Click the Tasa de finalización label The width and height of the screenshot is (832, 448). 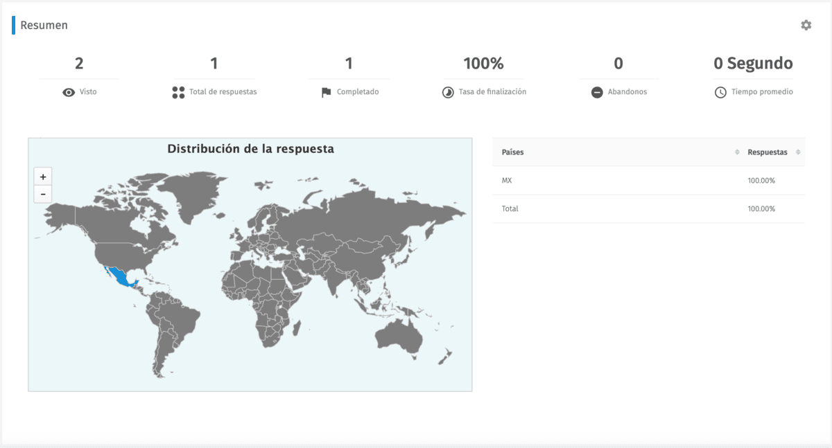point(492,92)
